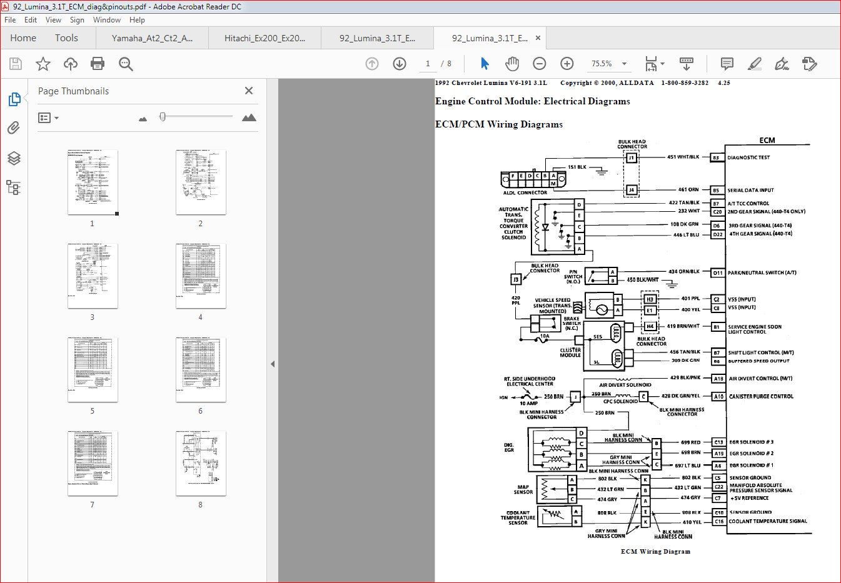The width and height of the screenshot is (841, 583).
Task: Click the 'DIAGNOSTIC TEST' label in diagram
Action: click(x=748, y=157)
